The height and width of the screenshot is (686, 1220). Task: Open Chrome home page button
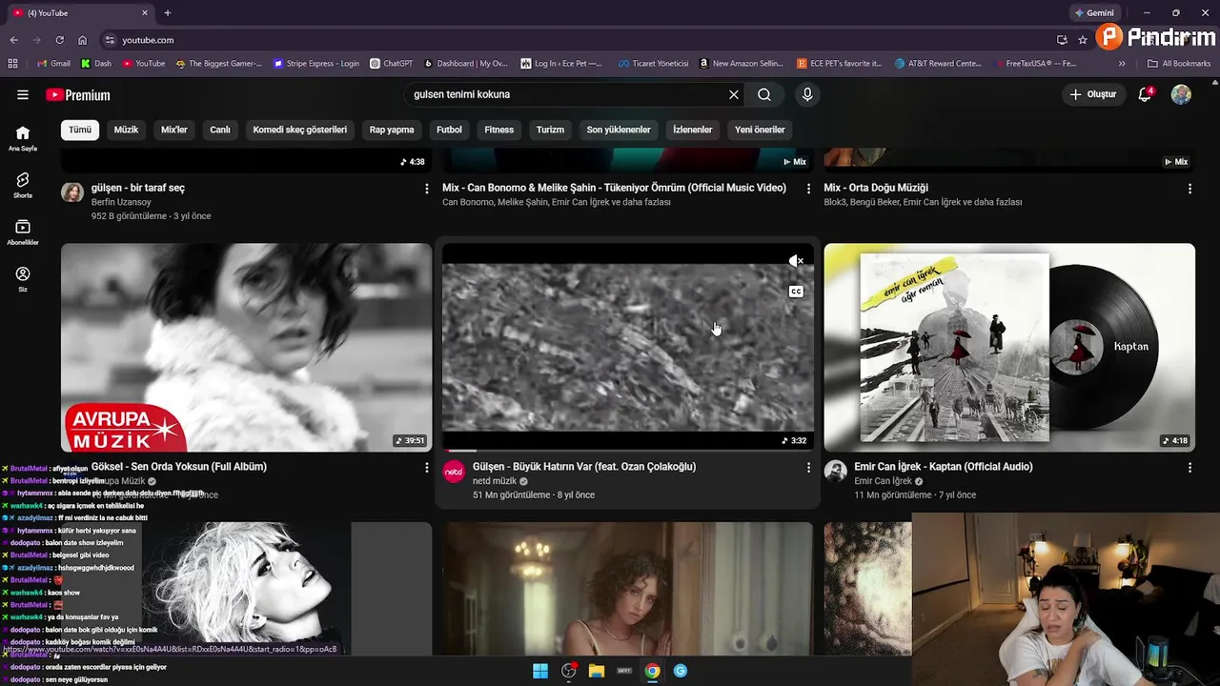(x=82, y=40)
